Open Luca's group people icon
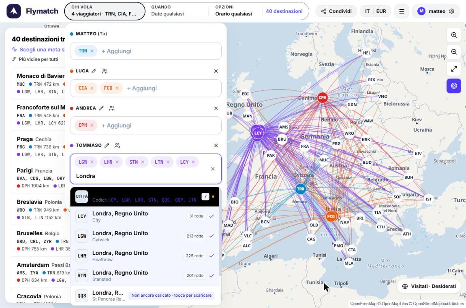Screen dimensions: 466x308 pos(105,71)
